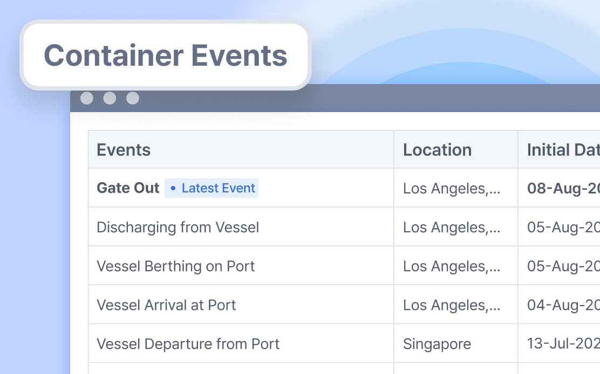Click the blue dot in the Latest Event badge
Viewport: 600px width, 374px height.
point(173,188)
